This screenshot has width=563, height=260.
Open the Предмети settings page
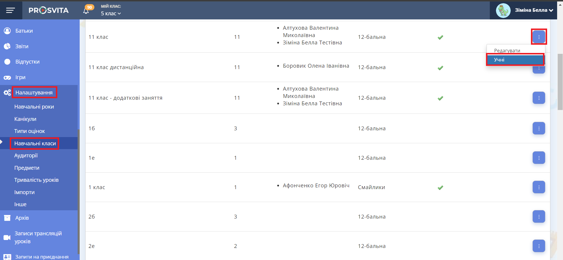tap(27, 168)
